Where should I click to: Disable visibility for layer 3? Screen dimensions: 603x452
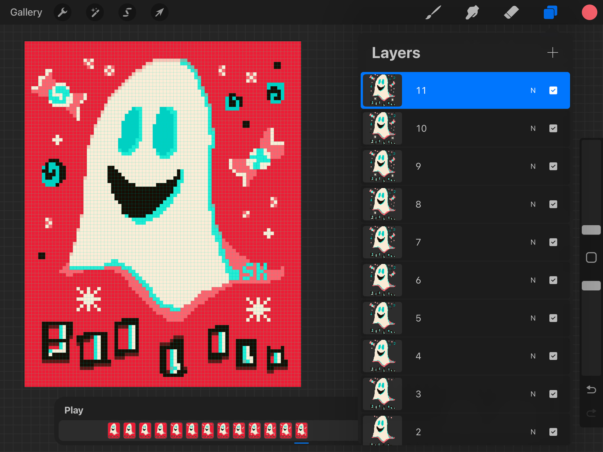click(x=553, y=394)
